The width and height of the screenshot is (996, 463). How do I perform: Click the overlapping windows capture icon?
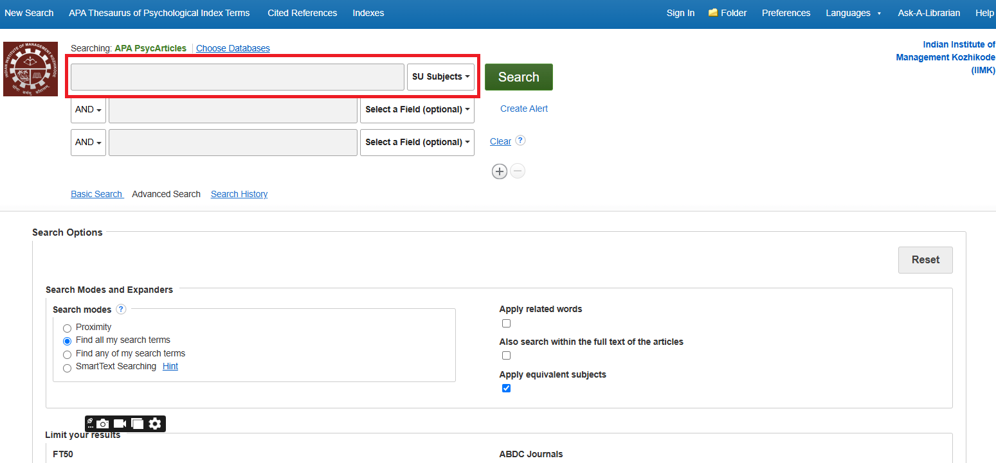[137, 424]
